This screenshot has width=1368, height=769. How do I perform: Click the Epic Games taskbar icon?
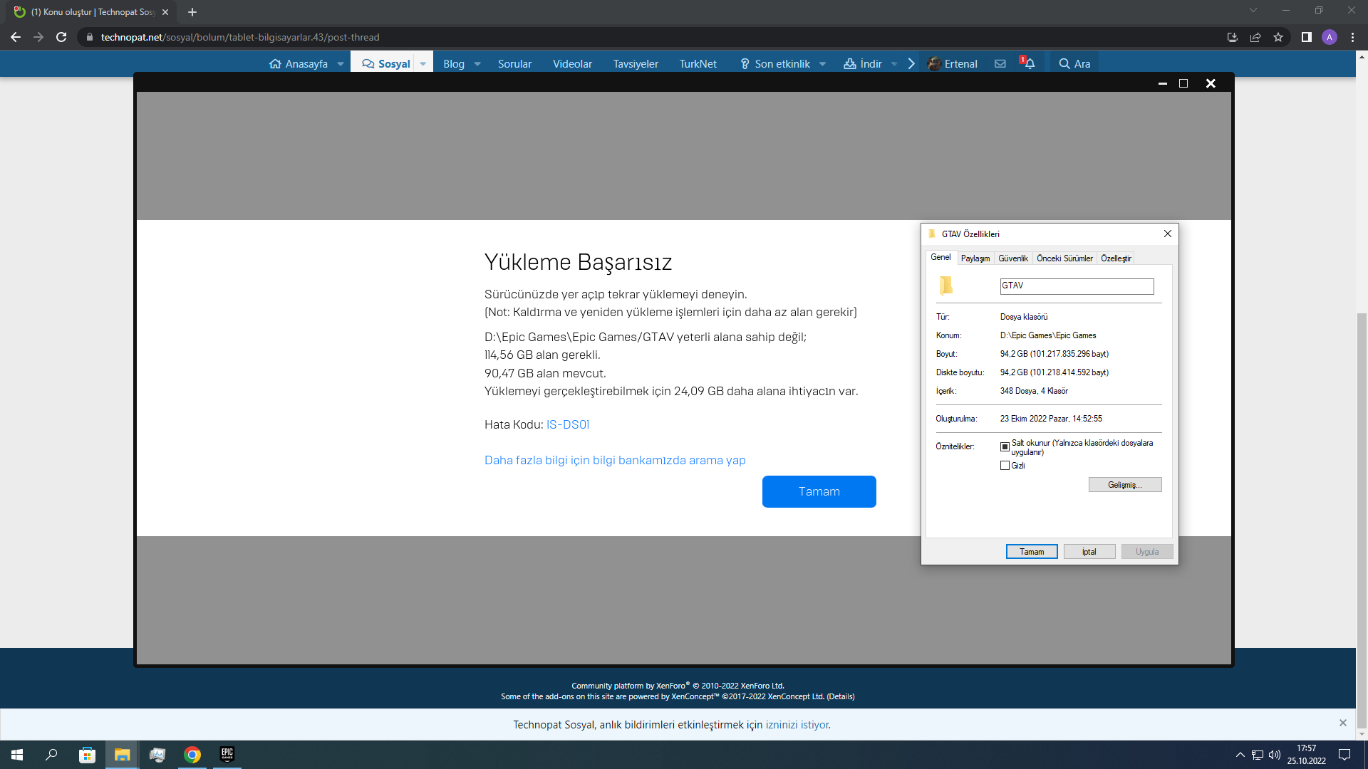(x=227, y=755)
